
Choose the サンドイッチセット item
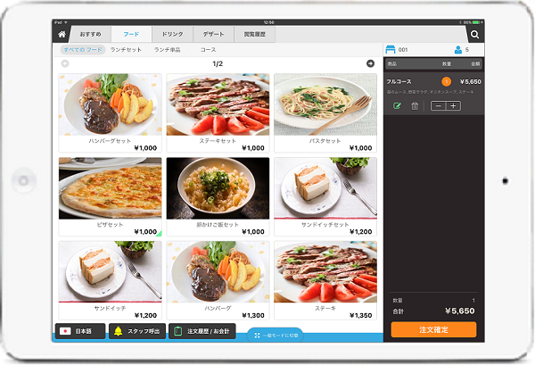click(x=325, y=196)
